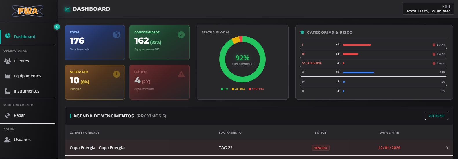Click the 2% value on category II row

point(443,91)
